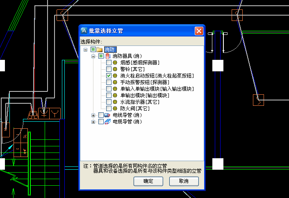289x198 pixels.
Task: Click the 电线导管 wire conduit icon
Action: pos(107,115)
